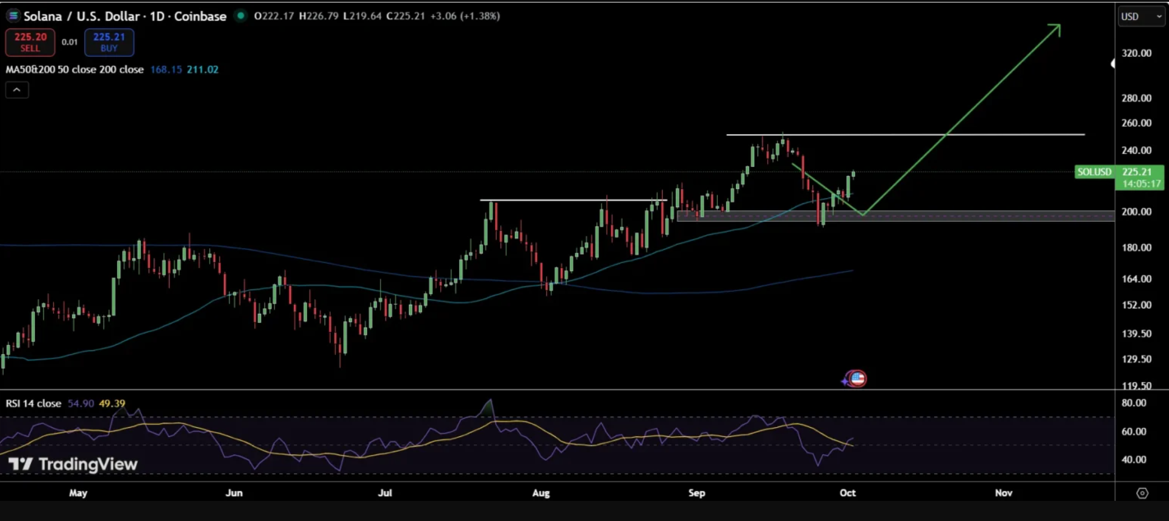Click the Sep label on time axis

click(x=696, y=493)
